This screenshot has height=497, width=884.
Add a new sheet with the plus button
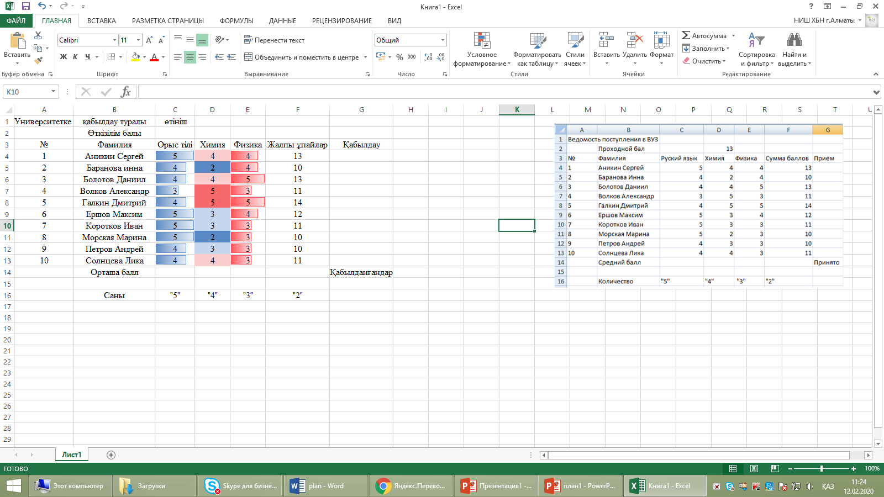pyautogui.click(x=111, y=455)
